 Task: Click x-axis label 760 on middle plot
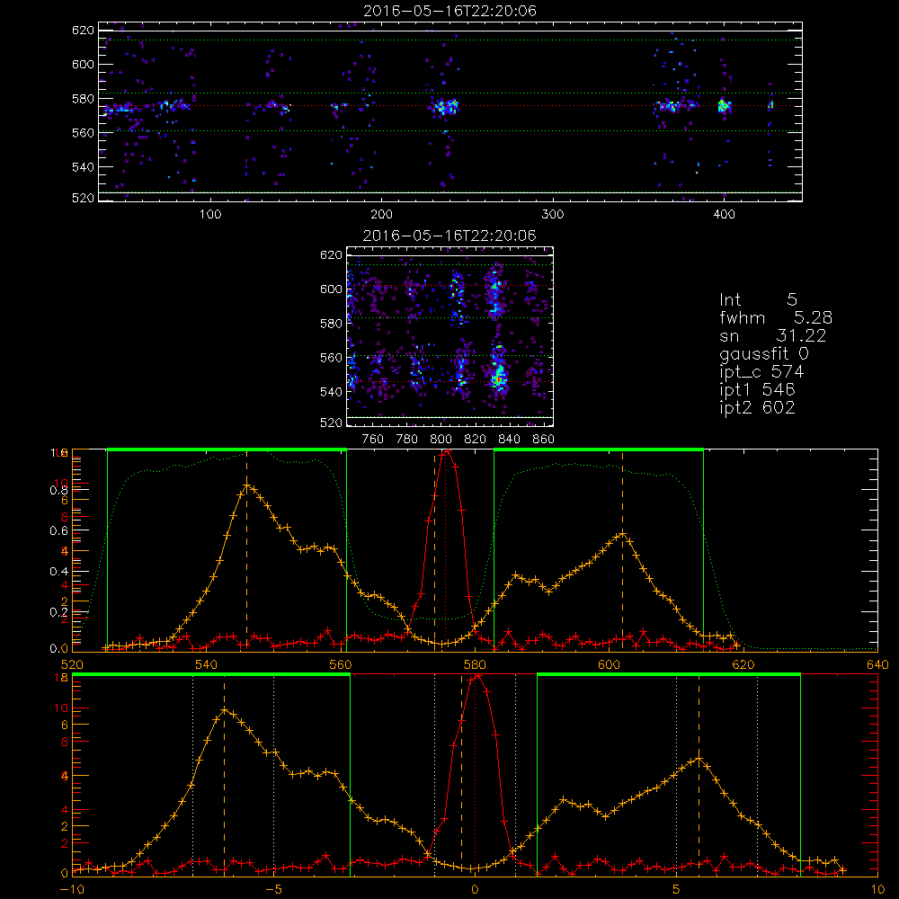[373, 440]
